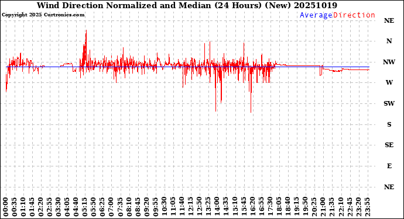Click the 07:00 time axis label
The width and height of the screenshot is (404, 219).
[112, 207]
